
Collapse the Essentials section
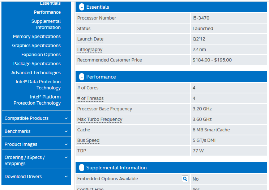click(82, 7)
